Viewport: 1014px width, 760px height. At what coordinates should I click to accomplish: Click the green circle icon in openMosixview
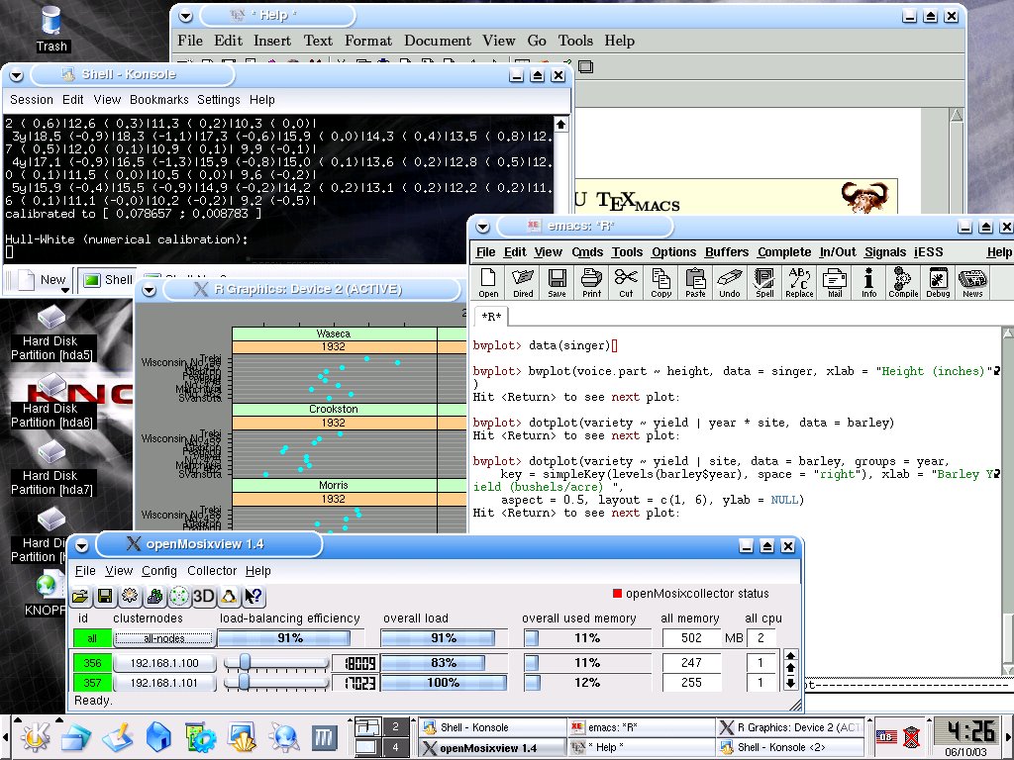click(x=179, y=596)
